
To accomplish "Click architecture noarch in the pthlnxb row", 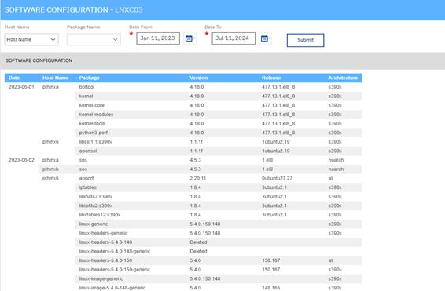I will click(x=336, y=169).
